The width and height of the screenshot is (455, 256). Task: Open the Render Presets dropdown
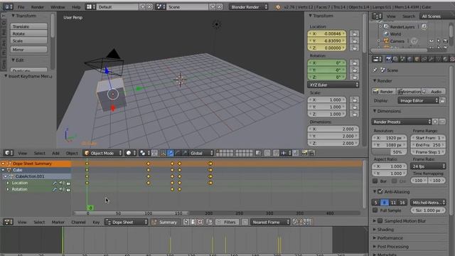(x=402, y=122)
